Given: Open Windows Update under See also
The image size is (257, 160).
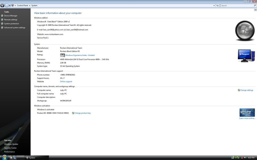Looking at the screenshot, I should (11, 144).
